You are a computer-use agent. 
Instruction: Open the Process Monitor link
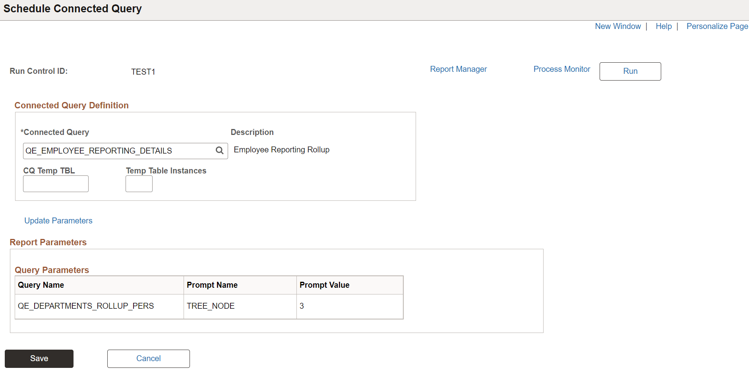click(x=561, y=69)
